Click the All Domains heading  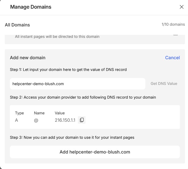tap(18, 25)
